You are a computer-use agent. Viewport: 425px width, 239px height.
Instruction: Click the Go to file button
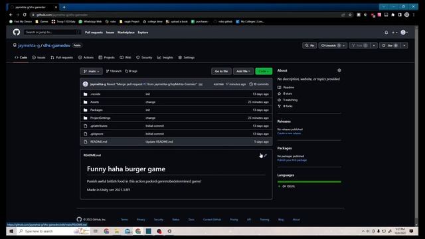pyautogui.click(x=221, y=71)
